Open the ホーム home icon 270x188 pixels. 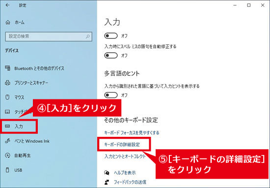point(8,22)
